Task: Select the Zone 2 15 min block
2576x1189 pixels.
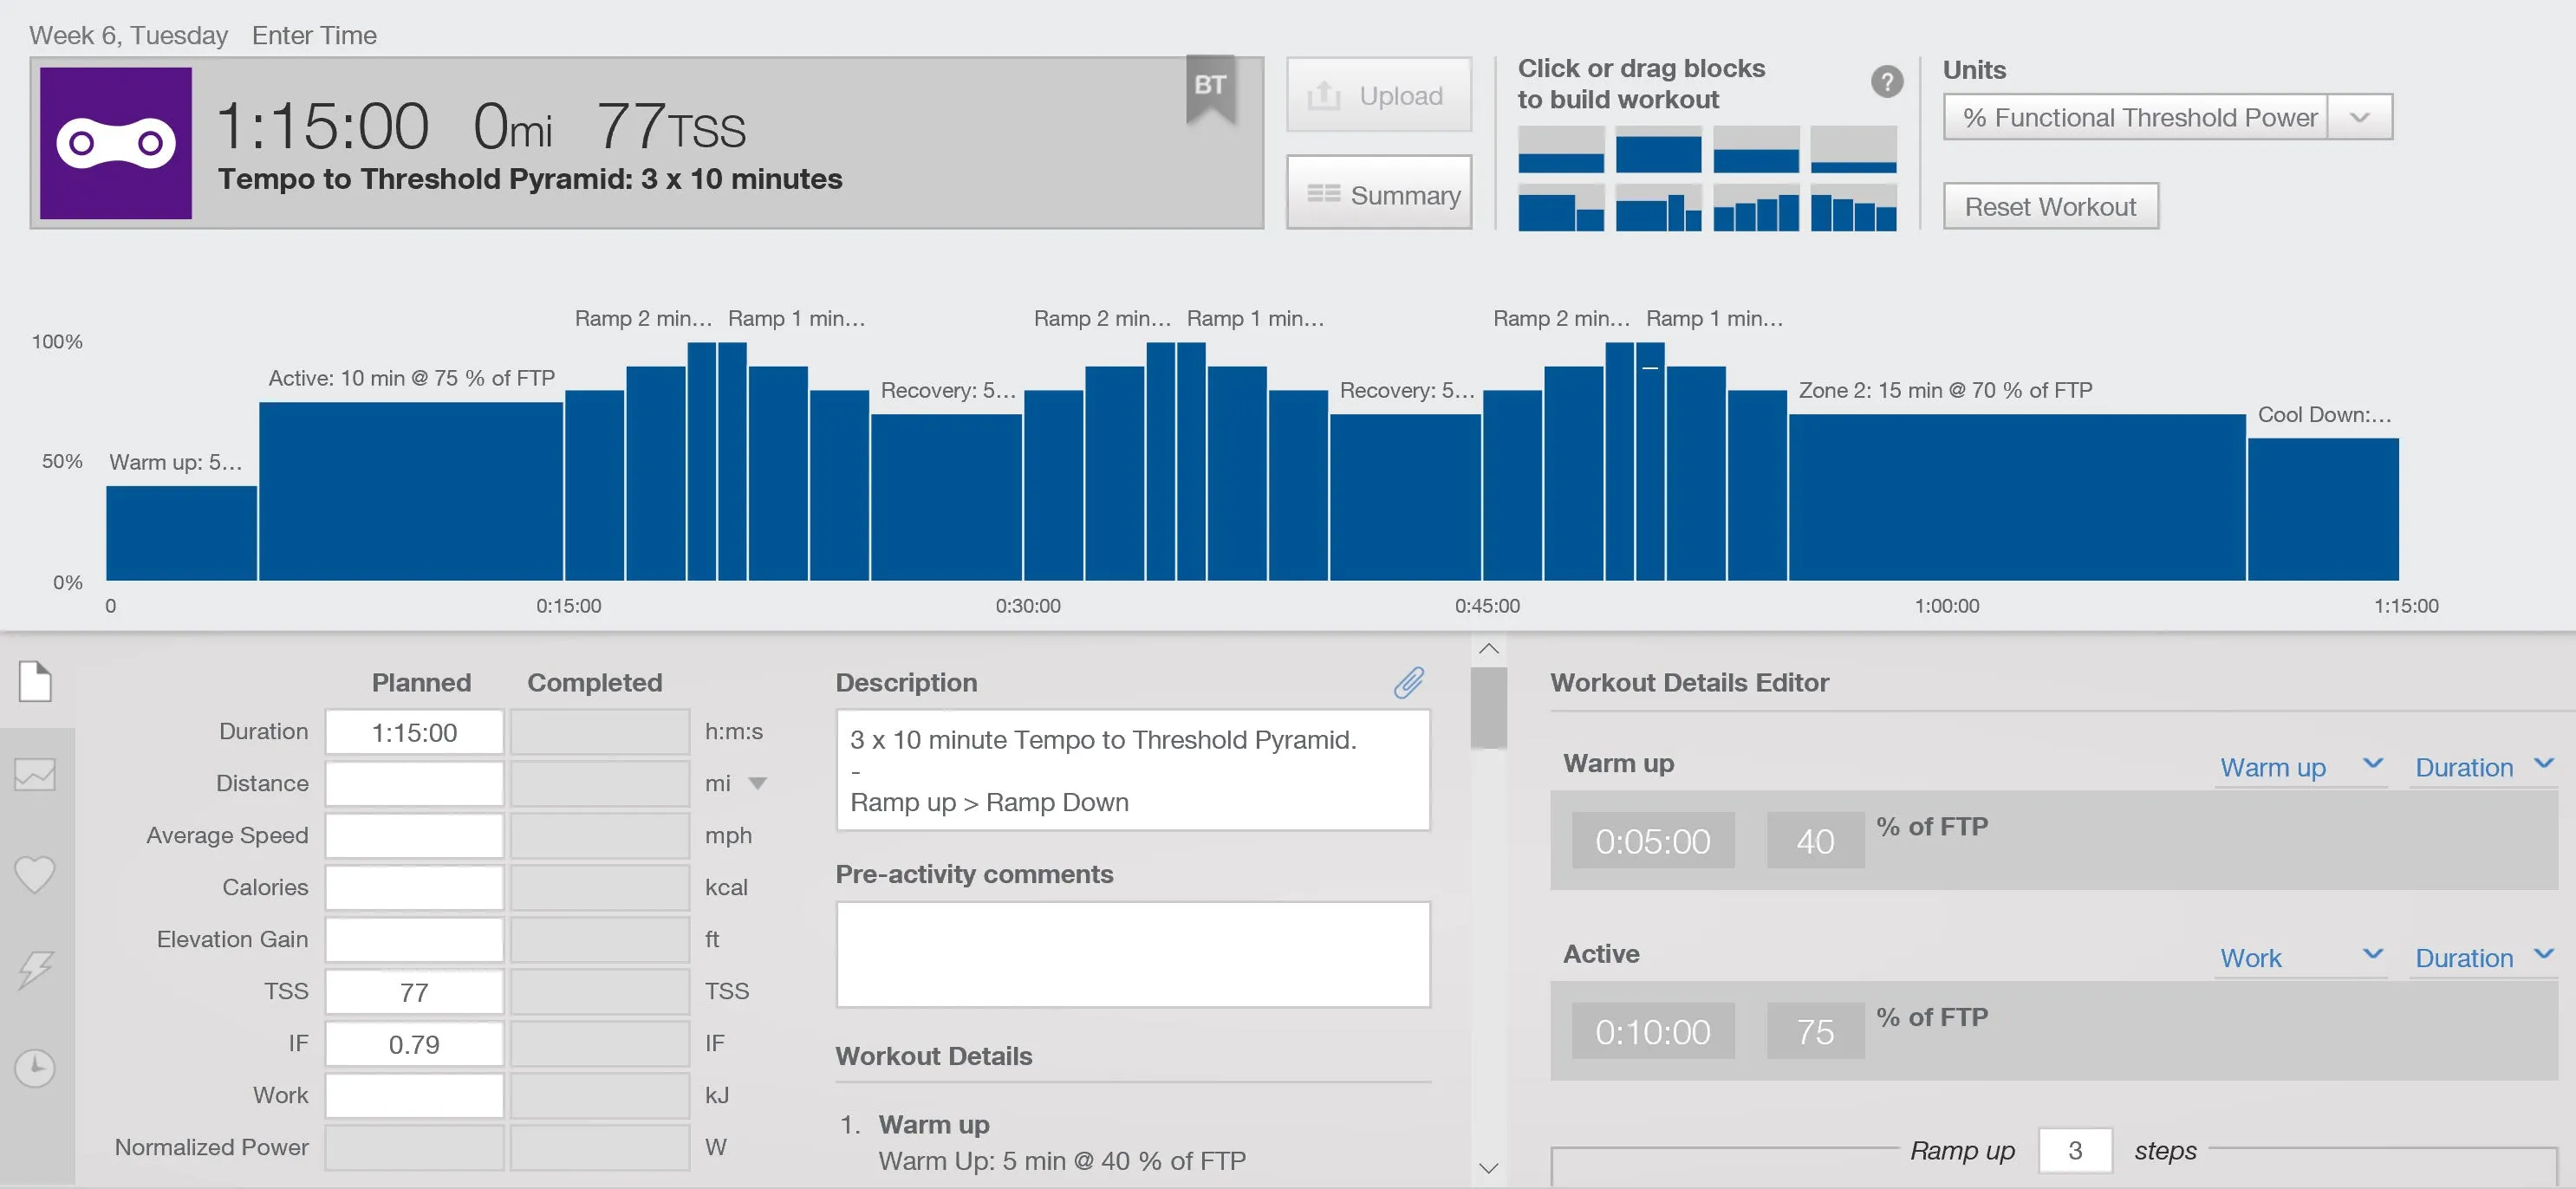Action: [x=2017, y=497]
